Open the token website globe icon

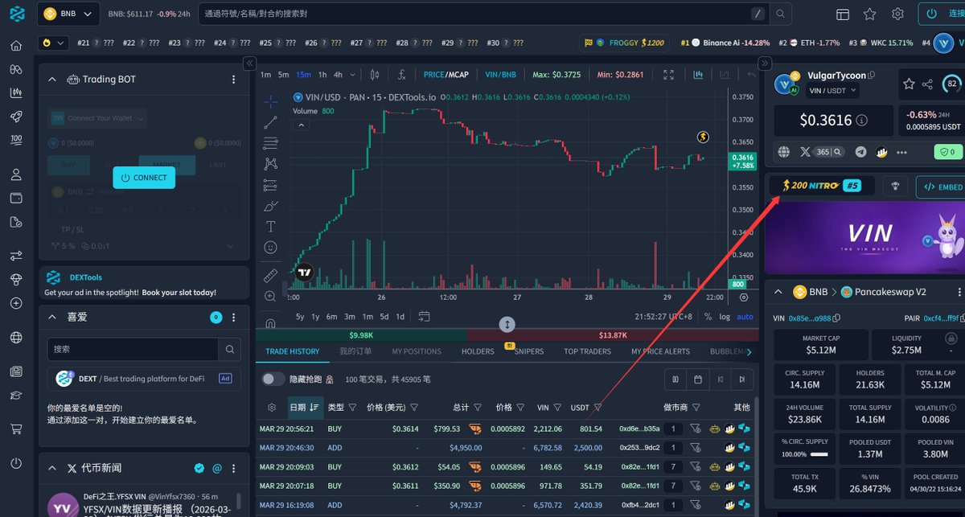coord(784,151)
